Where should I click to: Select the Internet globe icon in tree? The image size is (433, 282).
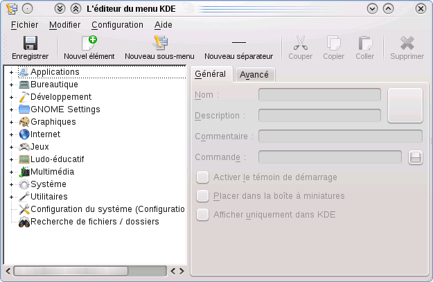click(x=24, y=134)
